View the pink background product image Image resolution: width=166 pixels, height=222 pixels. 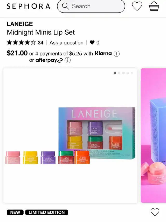pyautogui.click(x=154, y=136)
